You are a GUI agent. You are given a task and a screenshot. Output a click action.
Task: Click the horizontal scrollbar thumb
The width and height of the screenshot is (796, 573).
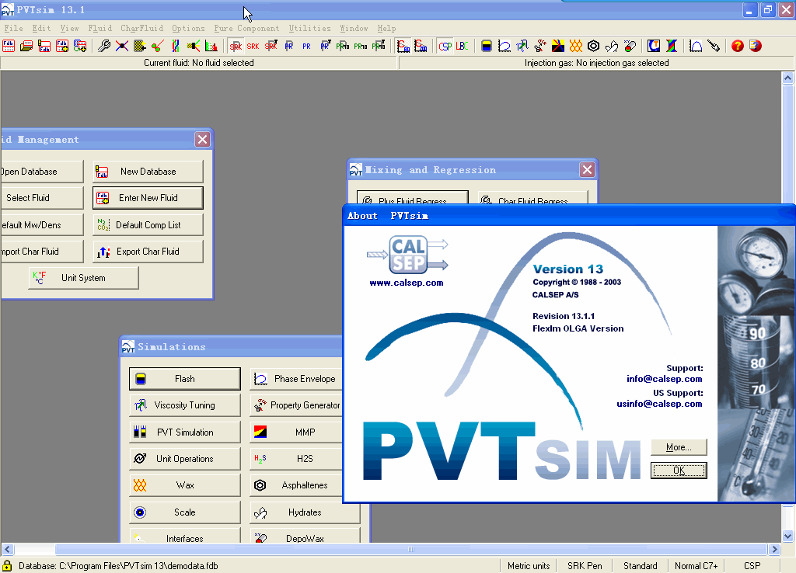pos(410,549)
